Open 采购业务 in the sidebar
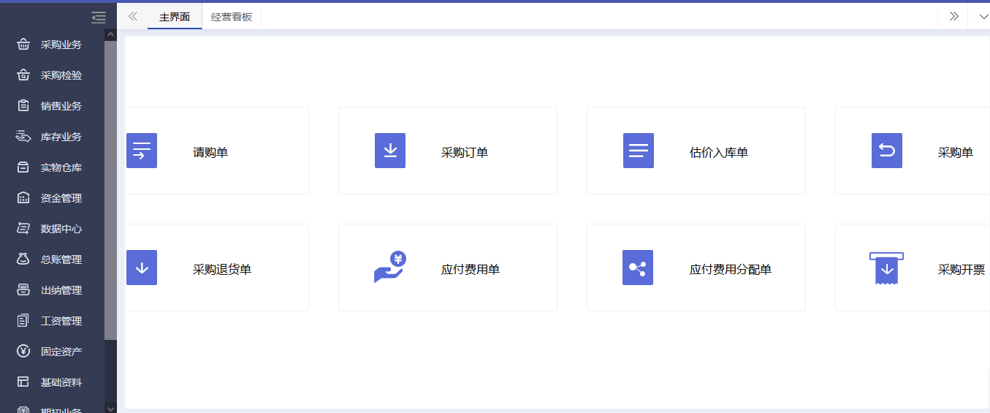This screenshot has width=990, height=413. [61, 45]
